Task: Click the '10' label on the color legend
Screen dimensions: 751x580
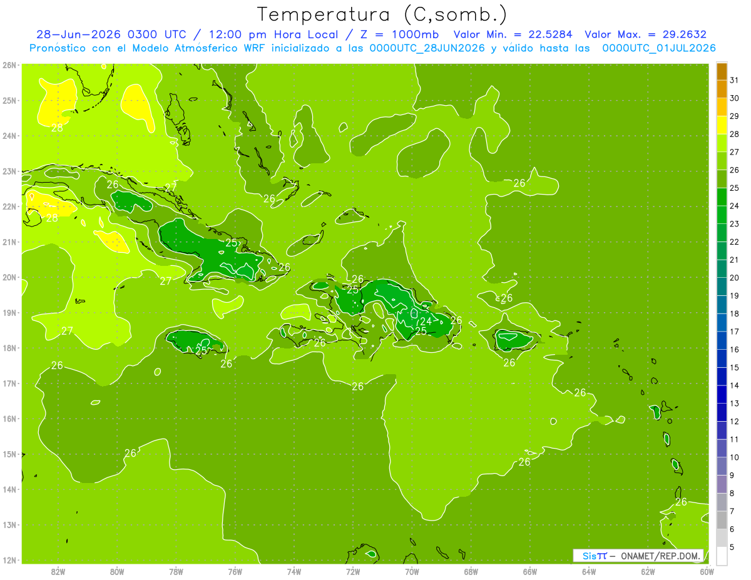Action: coord(735,457)
